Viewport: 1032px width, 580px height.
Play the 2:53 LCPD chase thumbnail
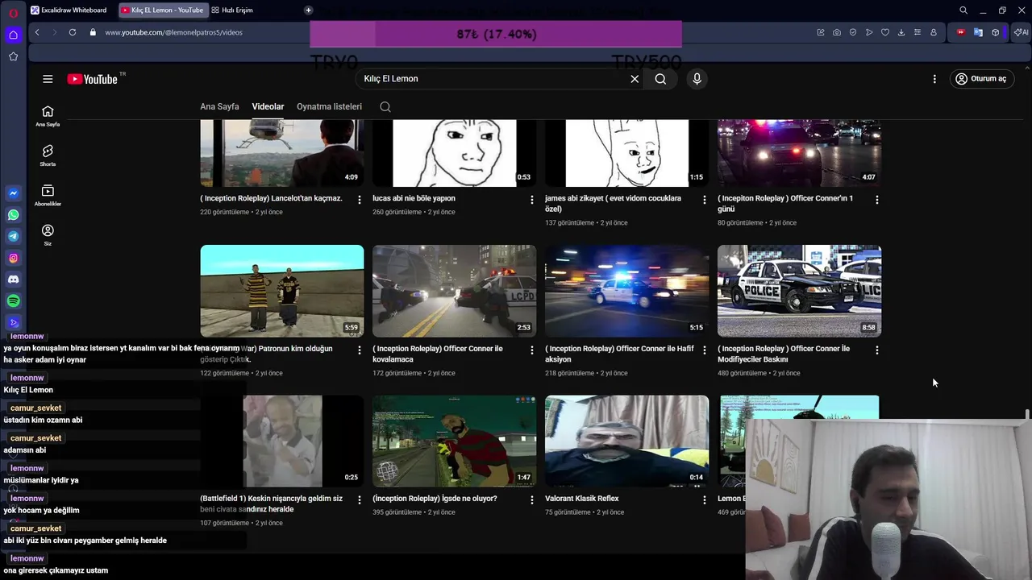[x=454, y=291]
